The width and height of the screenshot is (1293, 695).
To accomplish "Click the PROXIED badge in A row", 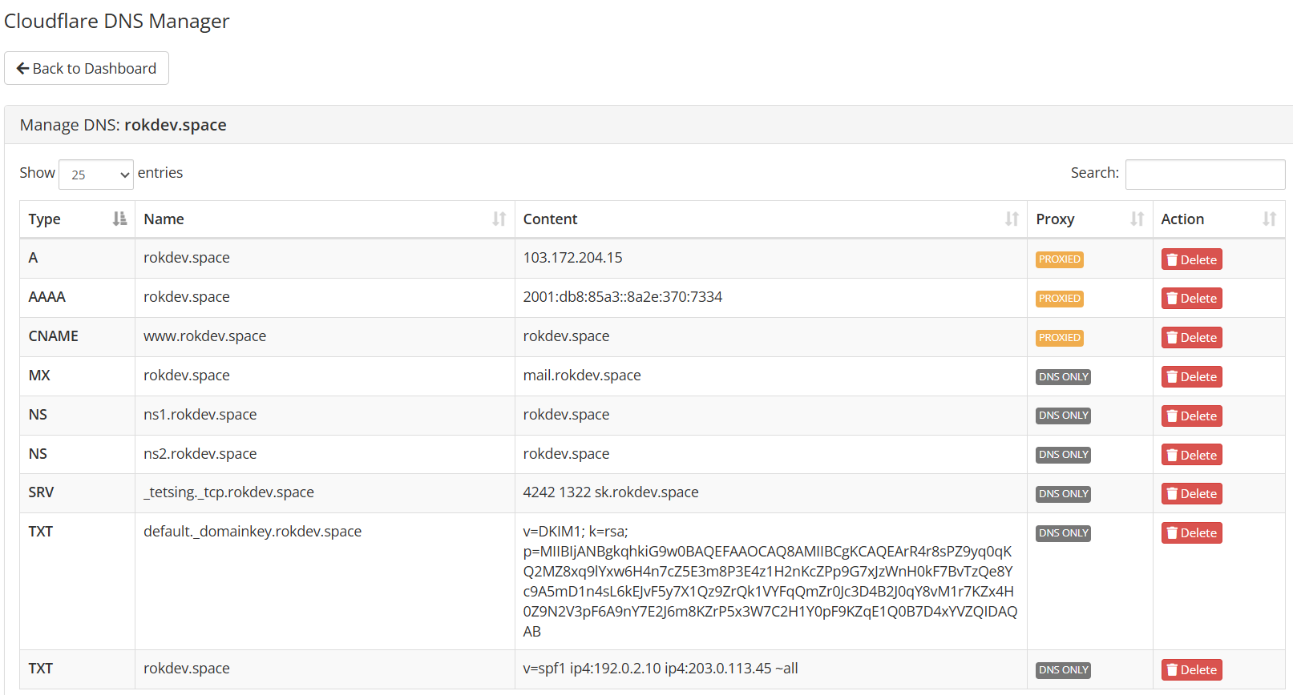I will (x=1059, y=259).
